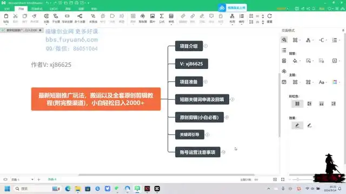Select the Format Painter brush icon
Viewport: 346px width, 194px height.
(x=34, y=16)
